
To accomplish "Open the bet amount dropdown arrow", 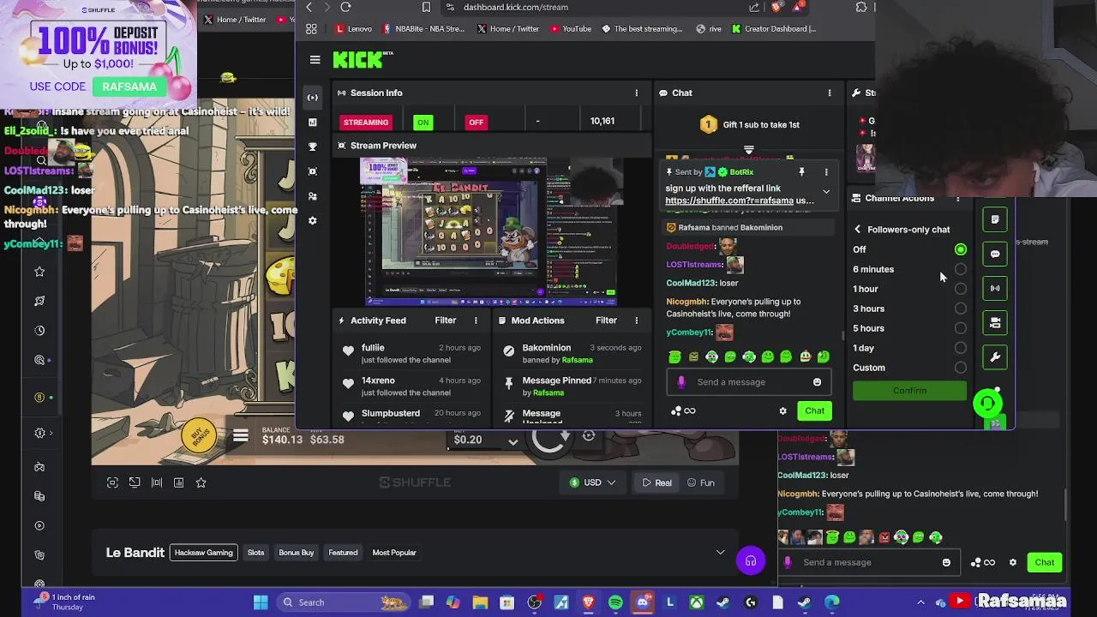I will coord(513,441).
